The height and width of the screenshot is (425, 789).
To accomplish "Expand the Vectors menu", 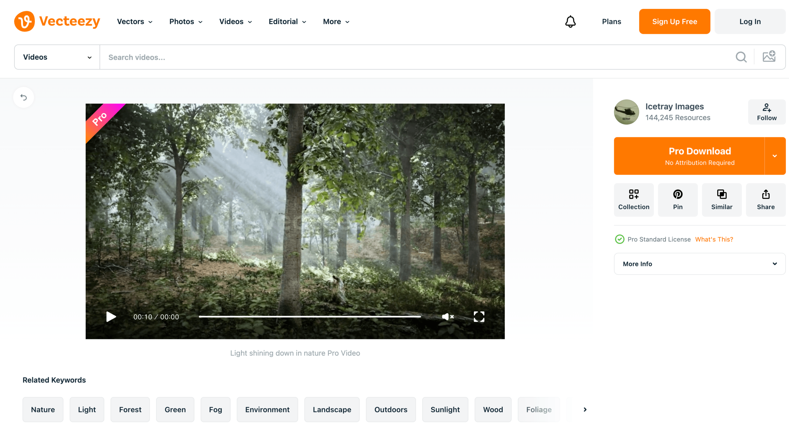I will click(x=135, y=22).
